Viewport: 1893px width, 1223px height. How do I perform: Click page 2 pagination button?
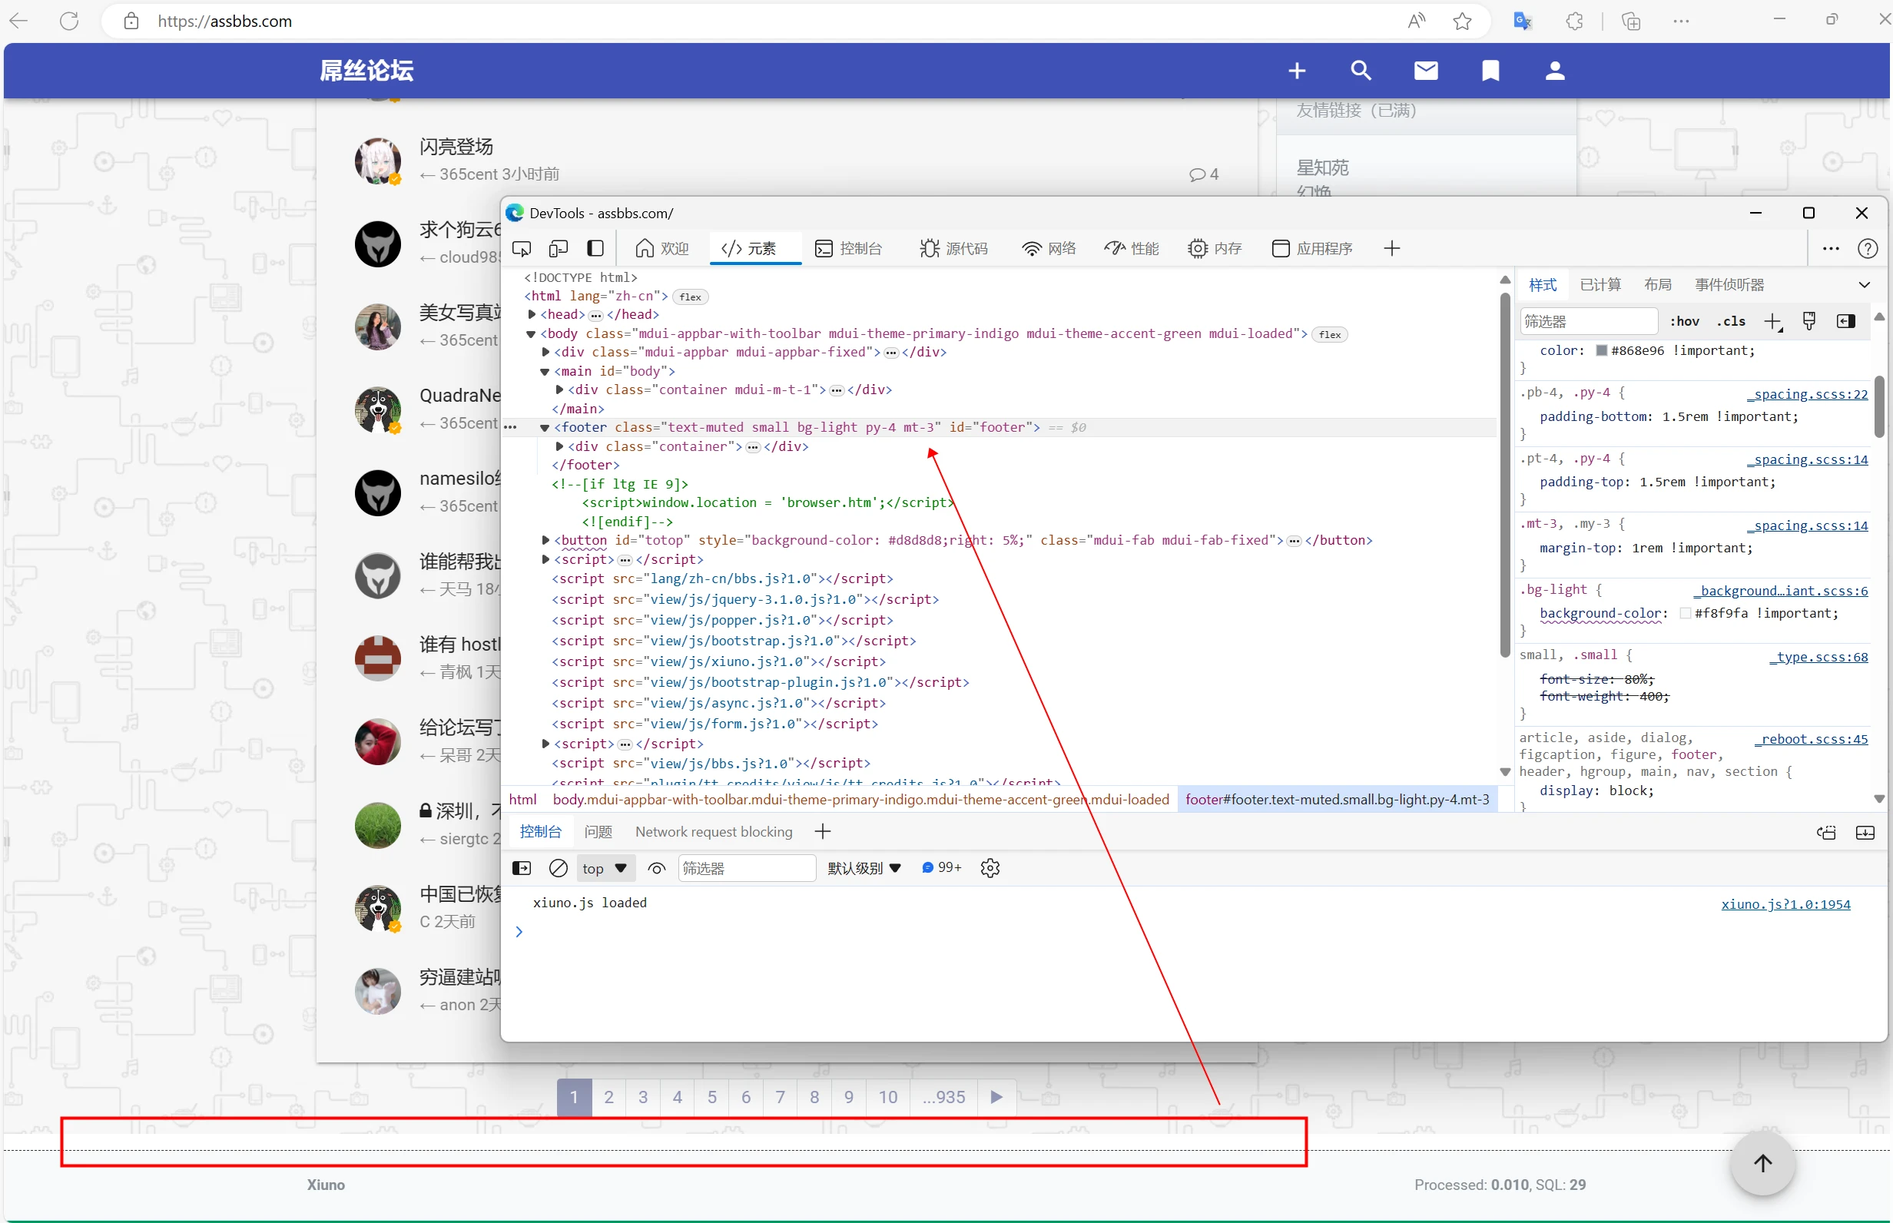click(x=608, y=1096)
